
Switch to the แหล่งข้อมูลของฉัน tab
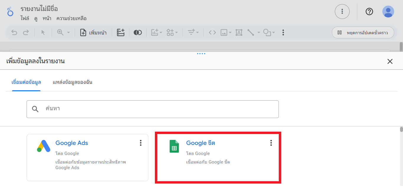(73, 82)
